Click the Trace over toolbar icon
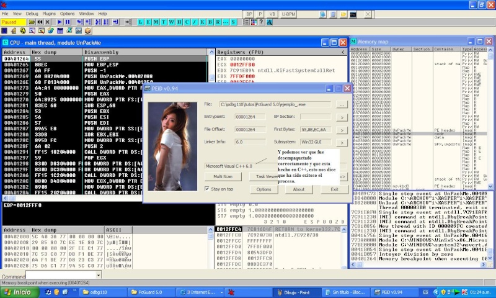 point(106,22)
